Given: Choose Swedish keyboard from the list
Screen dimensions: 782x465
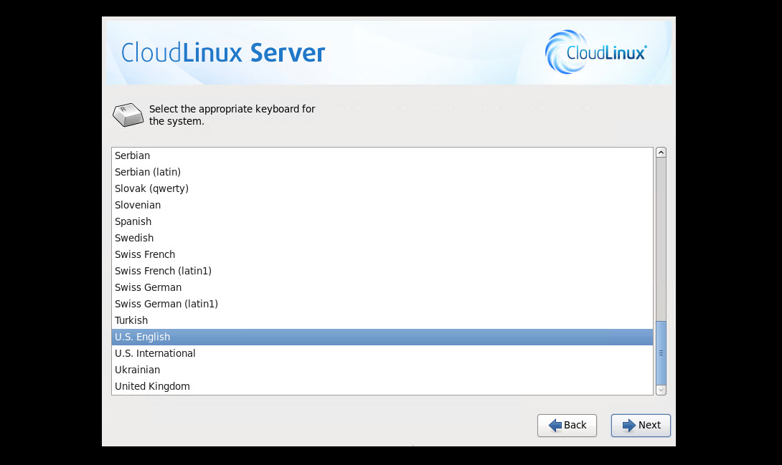Looking at the screenshot, I should click(x=134, y=238).
